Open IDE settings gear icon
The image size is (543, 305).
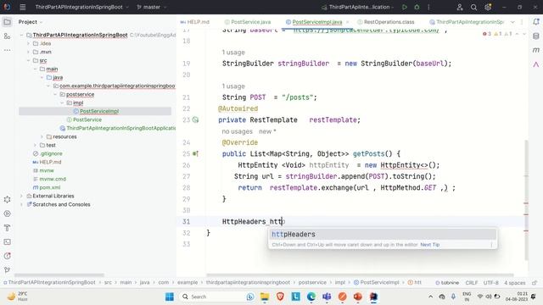[x=488, y=7]
